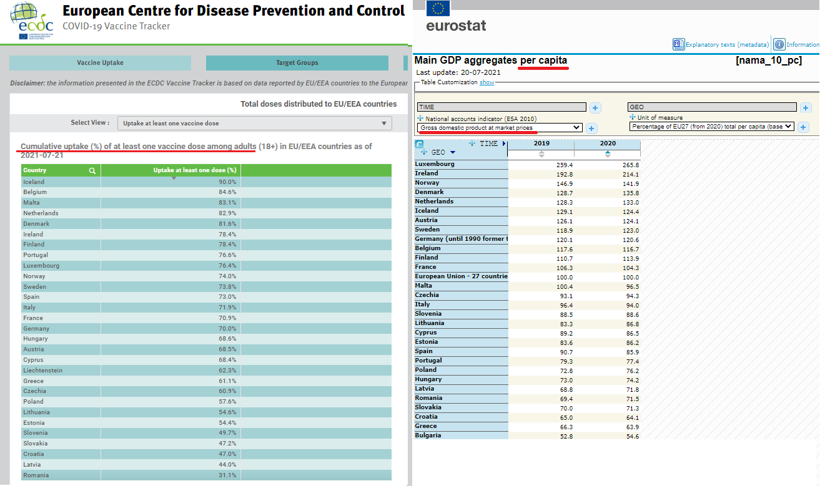Sort table by the 2020 column arrows
The height and width of the screenshot is (486, 820).
608,153
